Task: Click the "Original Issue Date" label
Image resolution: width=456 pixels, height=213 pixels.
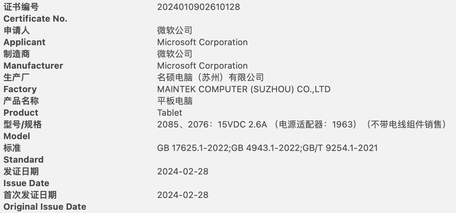Action: [x=45, y=207]
